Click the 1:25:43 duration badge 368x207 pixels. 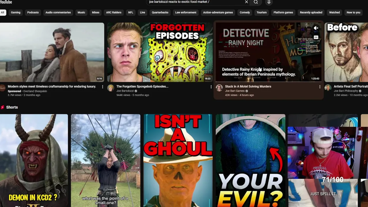[315, 78]
